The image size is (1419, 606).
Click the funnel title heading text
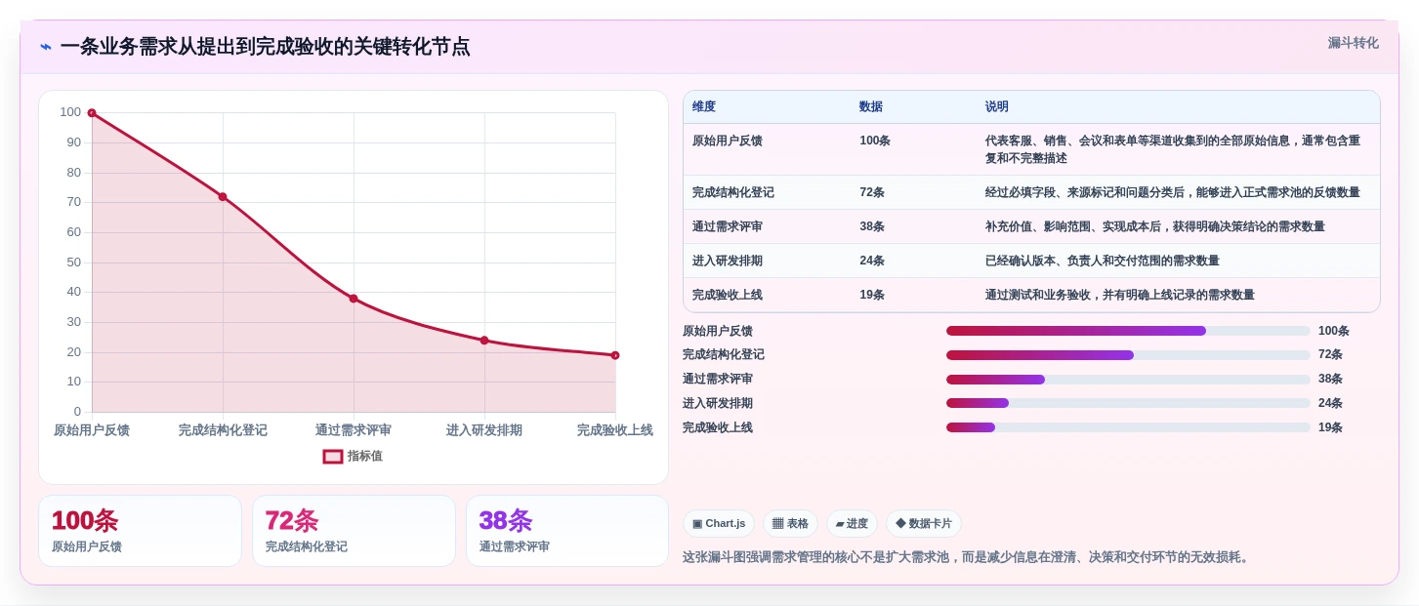coord(265,47)
